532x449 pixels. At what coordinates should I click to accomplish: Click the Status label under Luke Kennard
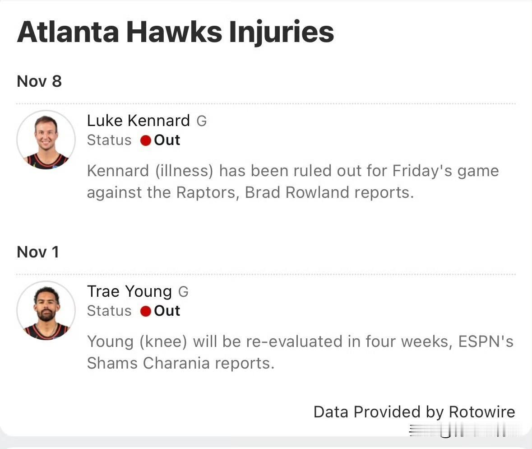pyautogui.click(x=109, y=140)
